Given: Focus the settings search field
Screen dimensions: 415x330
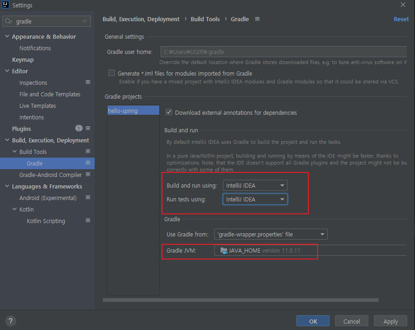Looking at the screenshot, I should click(x=47, y=21).
